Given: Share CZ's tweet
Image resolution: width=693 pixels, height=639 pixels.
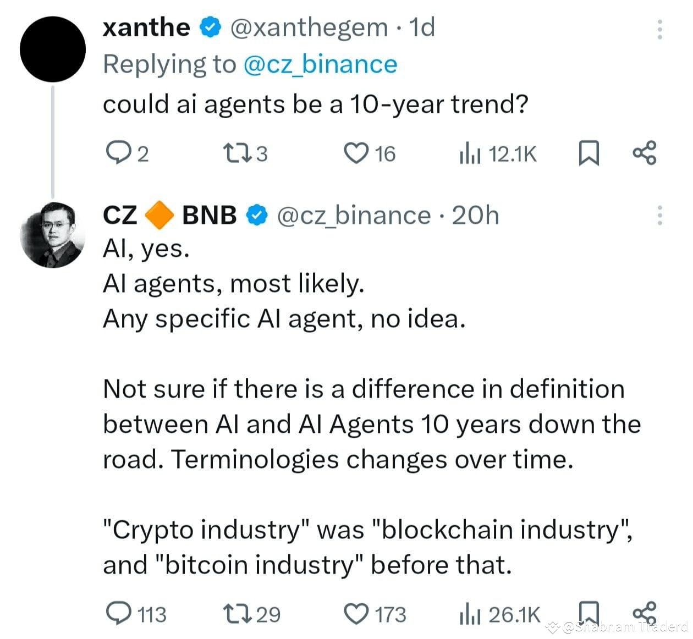Looking at the screenshot, I should point(645,612).
